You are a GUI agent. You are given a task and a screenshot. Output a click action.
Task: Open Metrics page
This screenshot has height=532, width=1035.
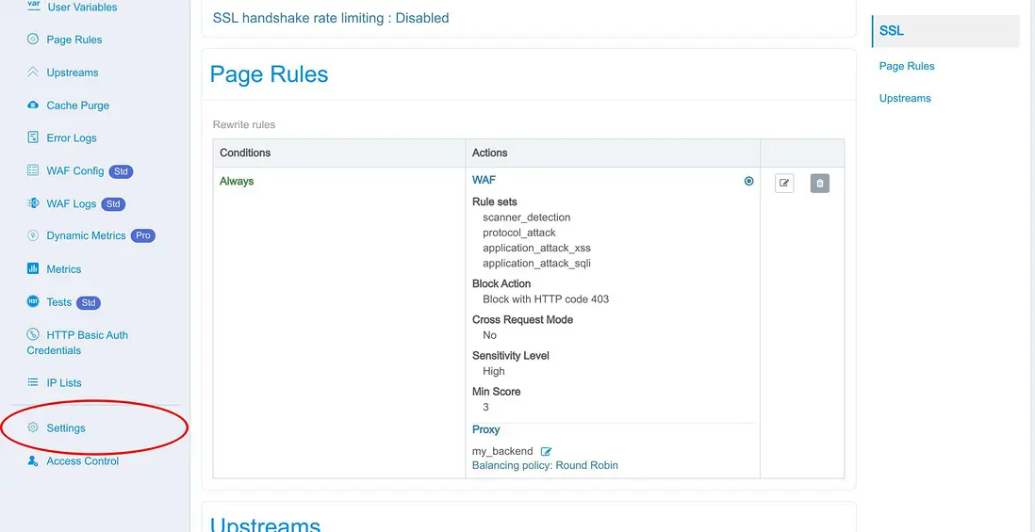pyautogui.click(x=63, y=269)
